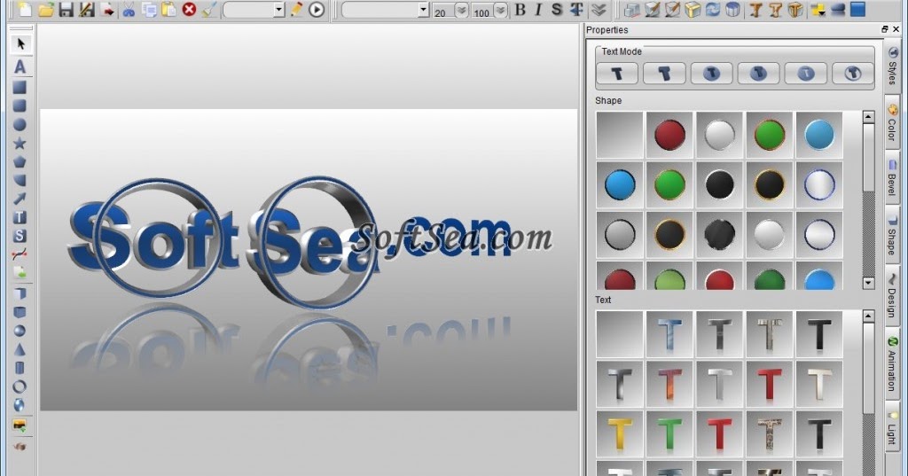908x476 pixels.
Task: Open the Bevel side tab
Action: click(x=892, y=179)
